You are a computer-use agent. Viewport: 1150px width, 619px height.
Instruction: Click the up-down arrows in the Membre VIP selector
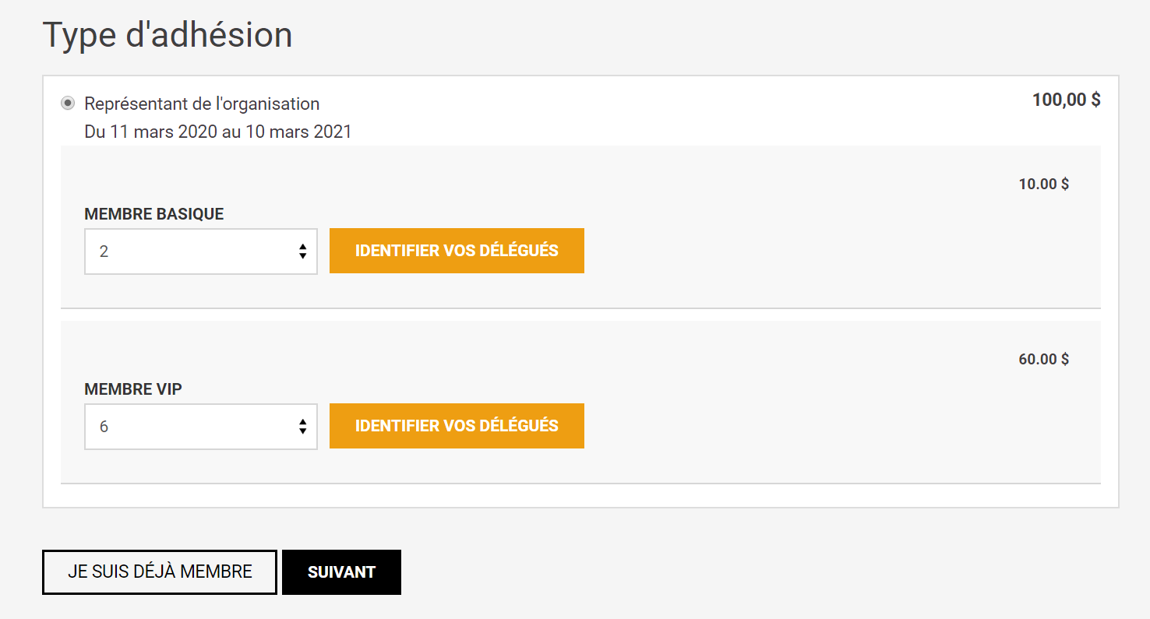point(302,427)
